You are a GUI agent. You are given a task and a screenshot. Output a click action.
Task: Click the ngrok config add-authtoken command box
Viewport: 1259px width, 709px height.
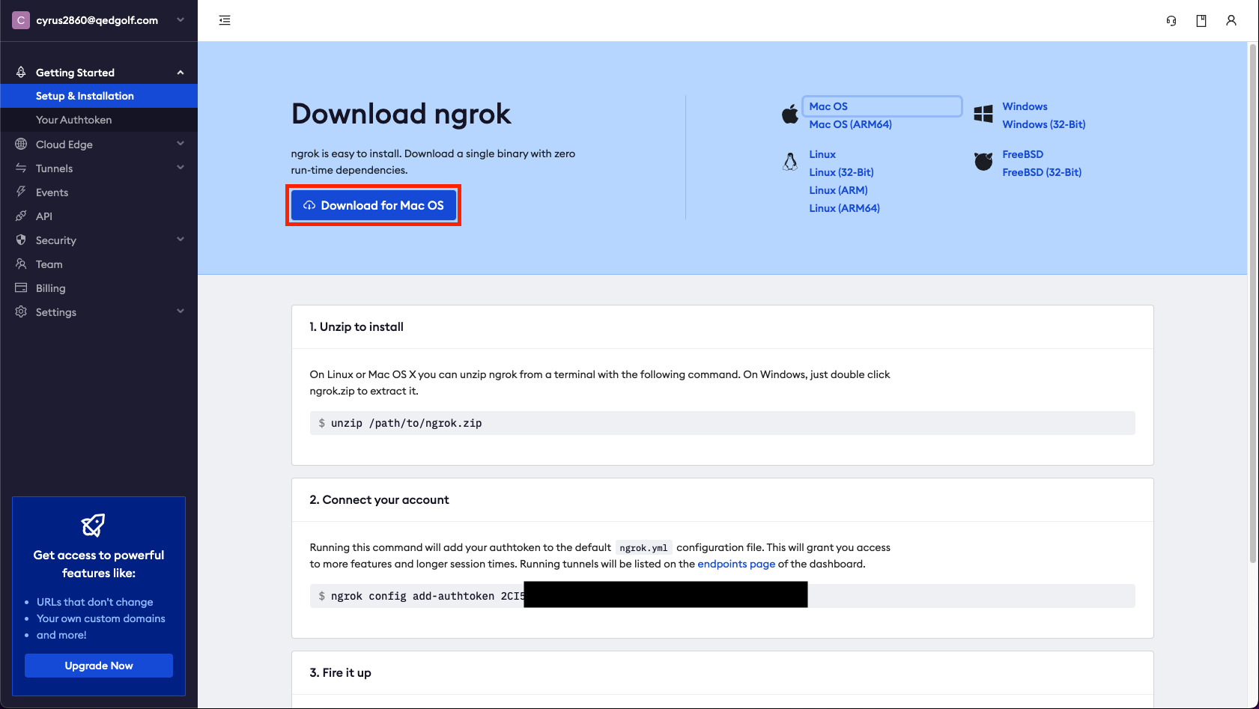point(722,596)
